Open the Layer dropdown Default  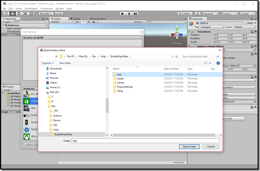coord(245,27)
